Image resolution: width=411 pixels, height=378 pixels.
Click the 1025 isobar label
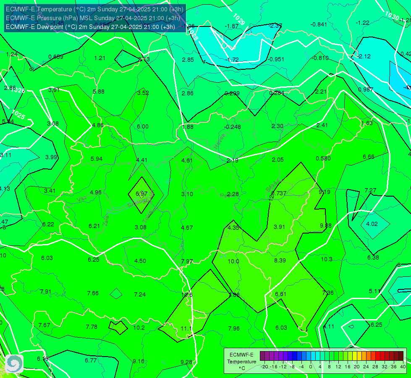pyautogui.click(x=19, y=115)
